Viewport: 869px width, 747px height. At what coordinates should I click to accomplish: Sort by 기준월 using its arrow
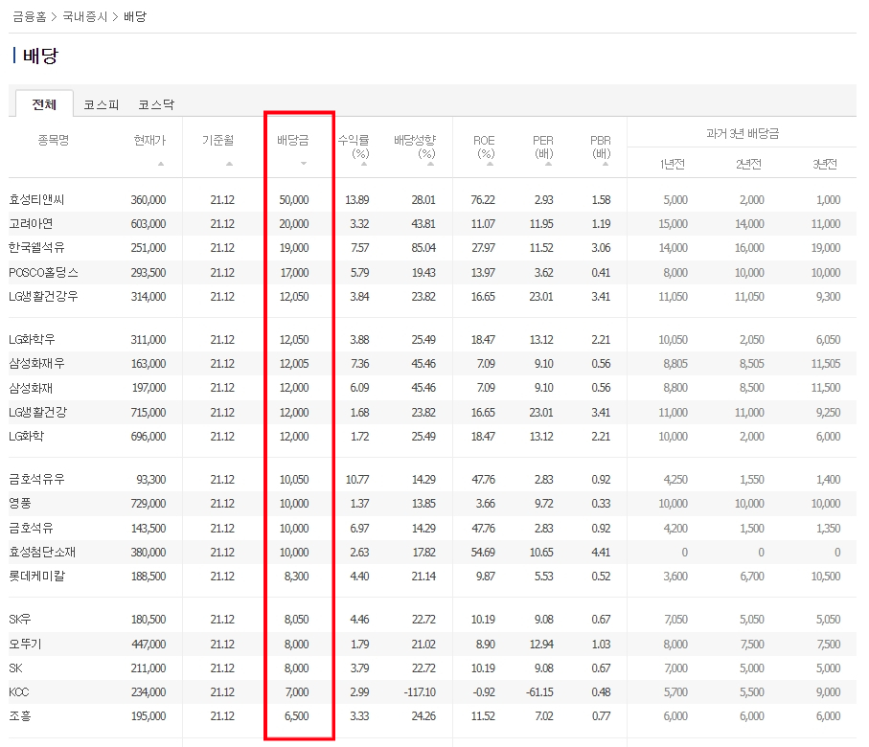click(229, 164)
